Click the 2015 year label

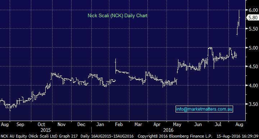tap(46, 130)
